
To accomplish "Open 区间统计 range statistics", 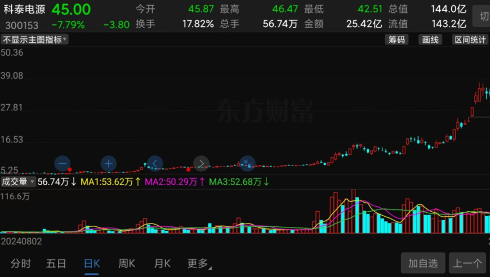I will [x=470, y=39].
